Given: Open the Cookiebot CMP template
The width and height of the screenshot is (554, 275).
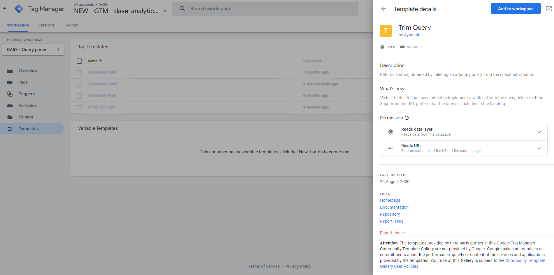Looking at the screenshot, I should 102,72.
